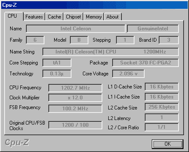Click the Brand ID value field

click(x=169, y=40)
